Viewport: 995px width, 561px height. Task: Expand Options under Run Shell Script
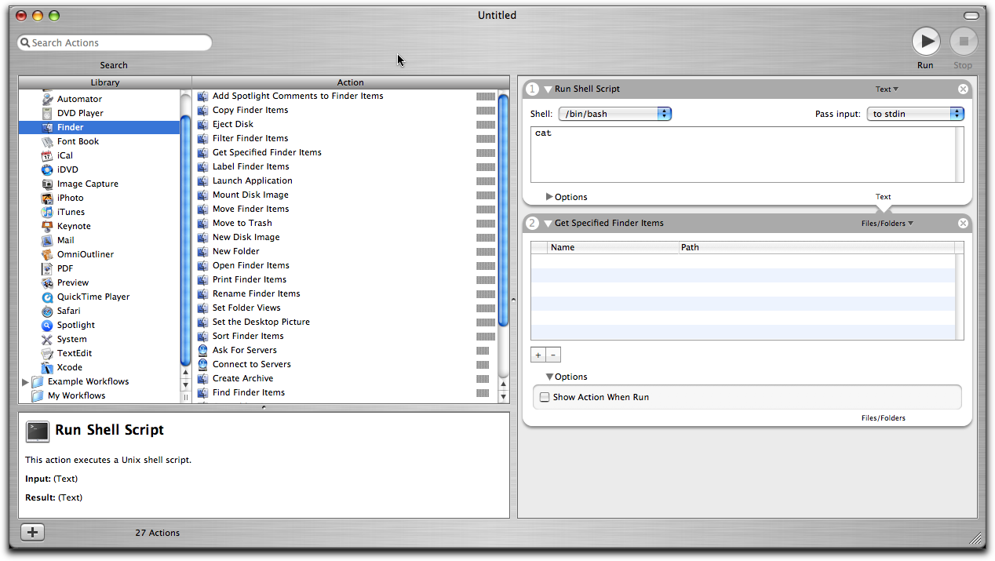549,197
